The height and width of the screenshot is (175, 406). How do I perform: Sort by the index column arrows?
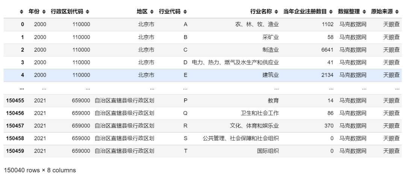[21, 12]
